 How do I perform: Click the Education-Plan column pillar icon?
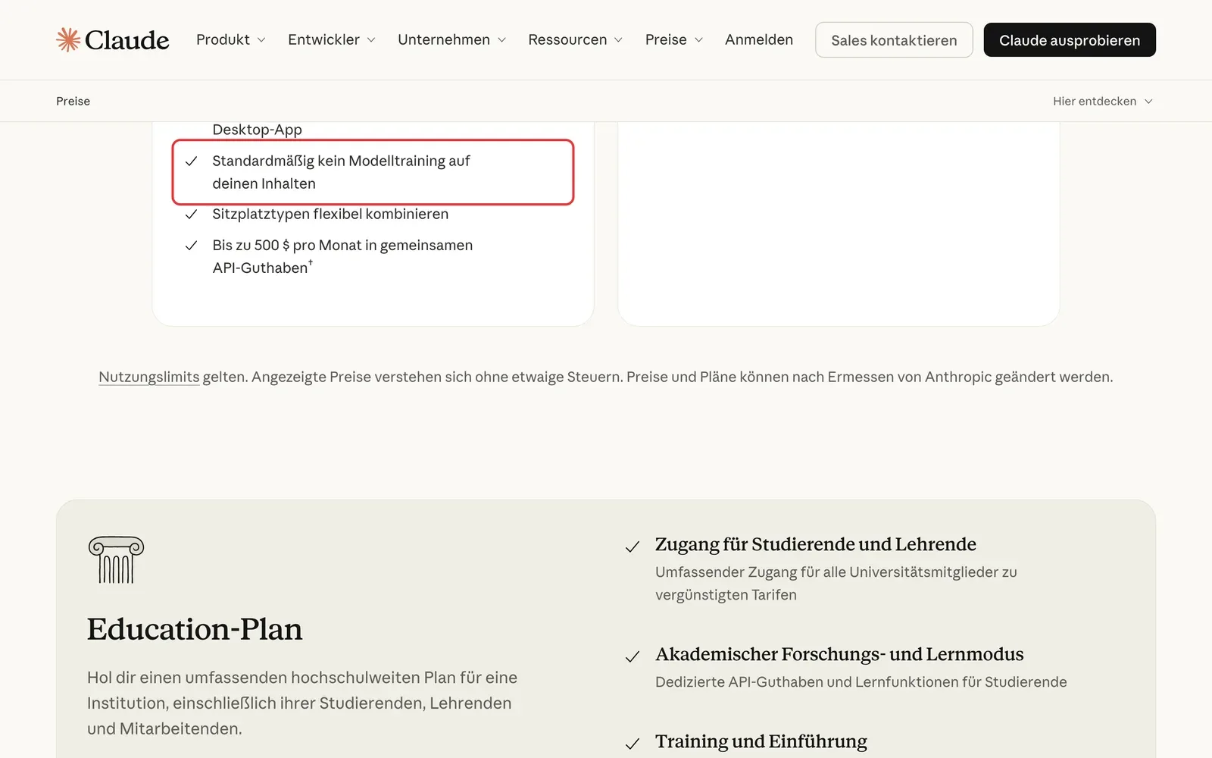click(116, 560)
